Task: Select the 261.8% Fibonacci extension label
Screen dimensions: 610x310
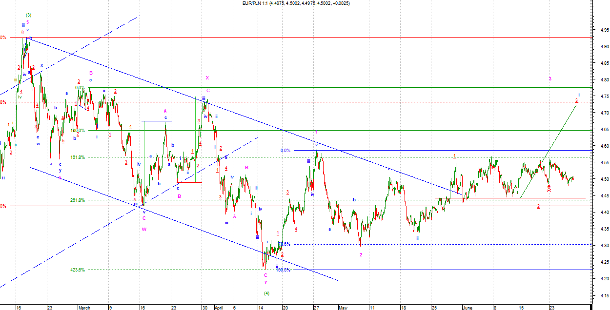Action: [x=78, y=200]
